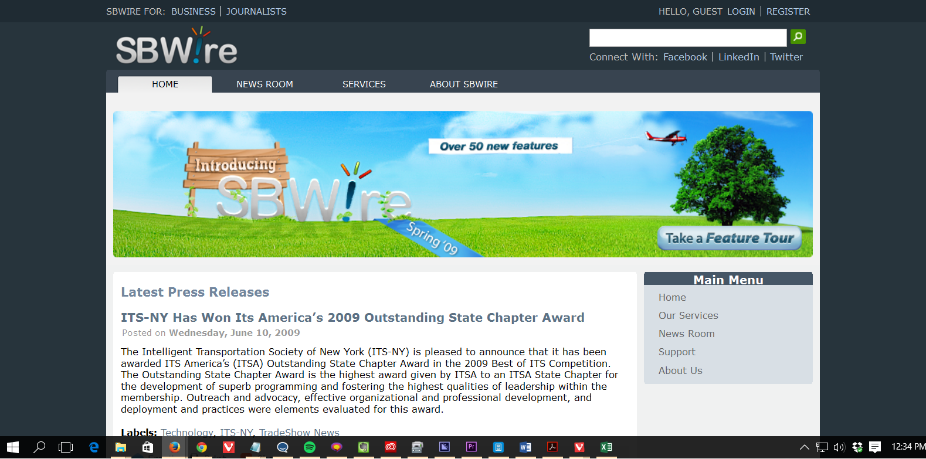
Task: Open the NEWS ROOM navigation tab
Action: coord(264,84)
